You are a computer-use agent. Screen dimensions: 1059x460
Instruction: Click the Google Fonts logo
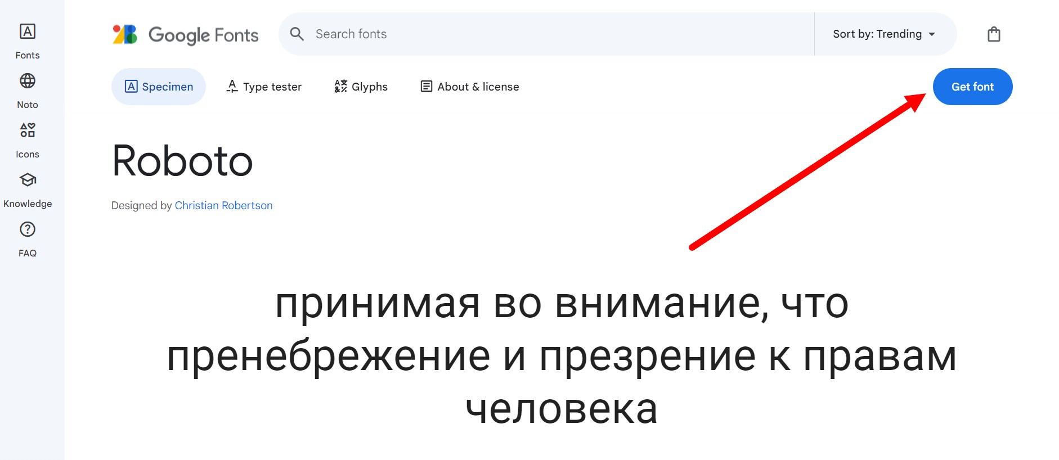click(185, 35)
